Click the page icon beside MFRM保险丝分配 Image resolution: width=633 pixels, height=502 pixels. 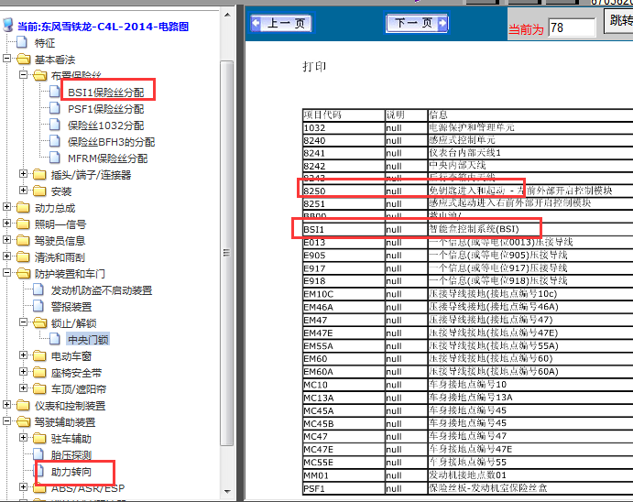55,158
